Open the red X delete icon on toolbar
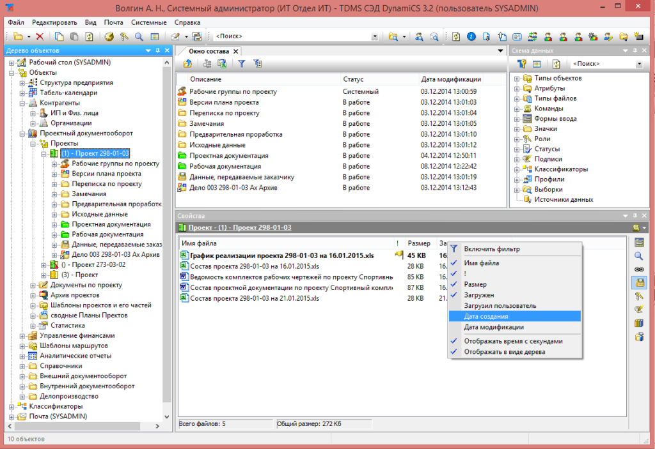The image size is (655, 449). [x=39, y=36]
